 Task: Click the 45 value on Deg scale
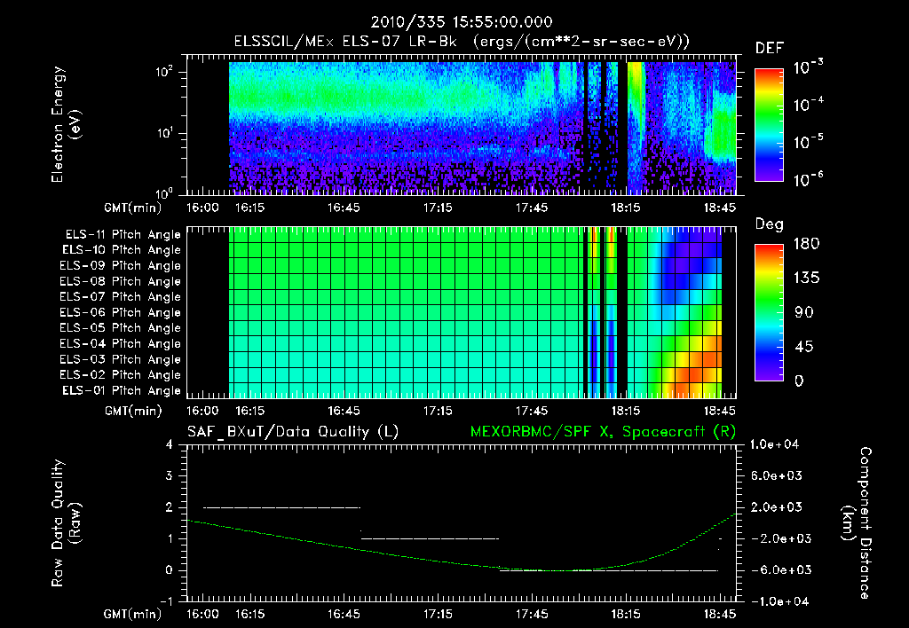(x=803, y=347)
